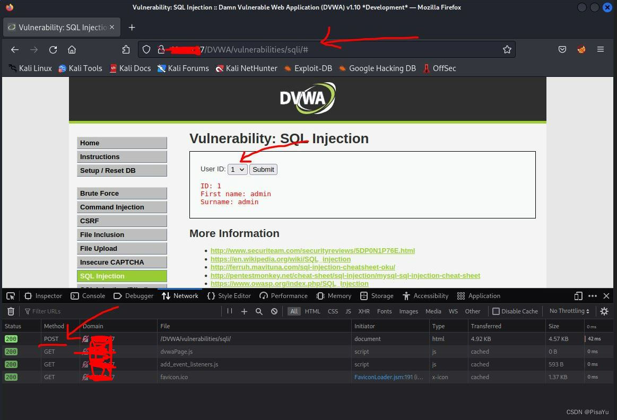
Task: Pause network recording button
Action: 230,311
